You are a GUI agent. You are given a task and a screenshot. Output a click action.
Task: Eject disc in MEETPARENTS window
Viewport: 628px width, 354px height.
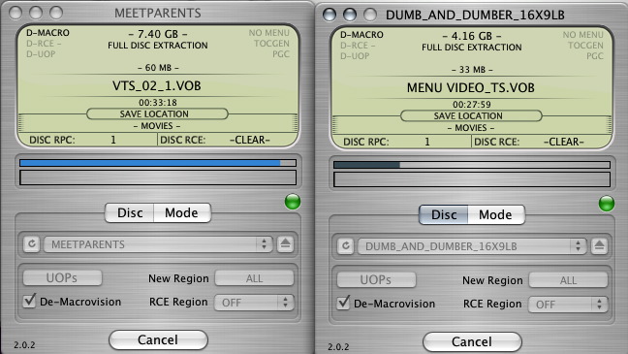click(285, 243)
